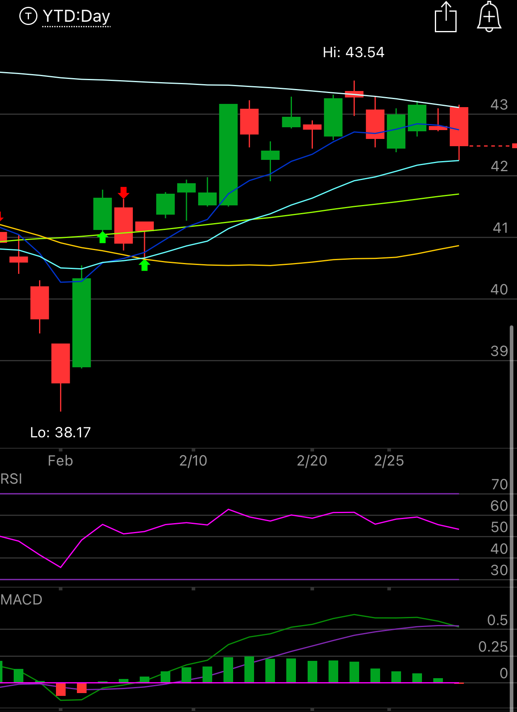
Task: Add a price alert with bell icon
Action: coord(489,17)
